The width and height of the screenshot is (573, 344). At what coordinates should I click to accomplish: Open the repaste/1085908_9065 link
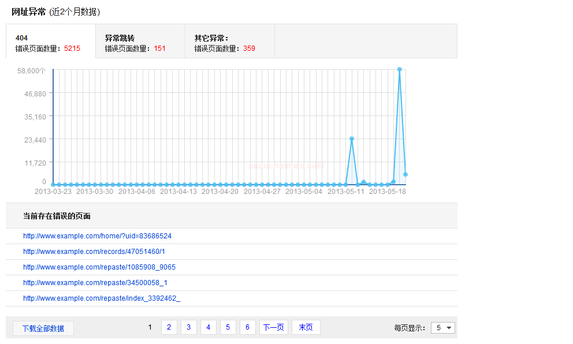click(99, 267)
